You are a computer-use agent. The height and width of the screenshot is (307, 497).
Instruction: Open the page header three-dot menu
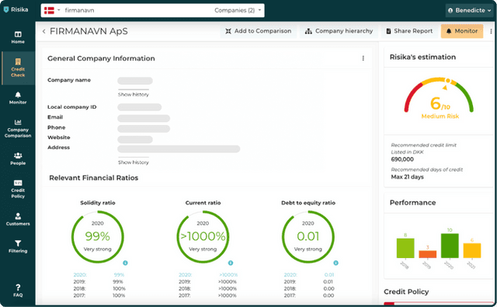tap(491, 31)
